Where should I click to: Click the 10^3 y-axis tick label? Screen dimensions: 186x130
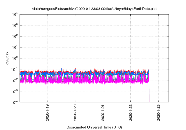coord(15,25)
